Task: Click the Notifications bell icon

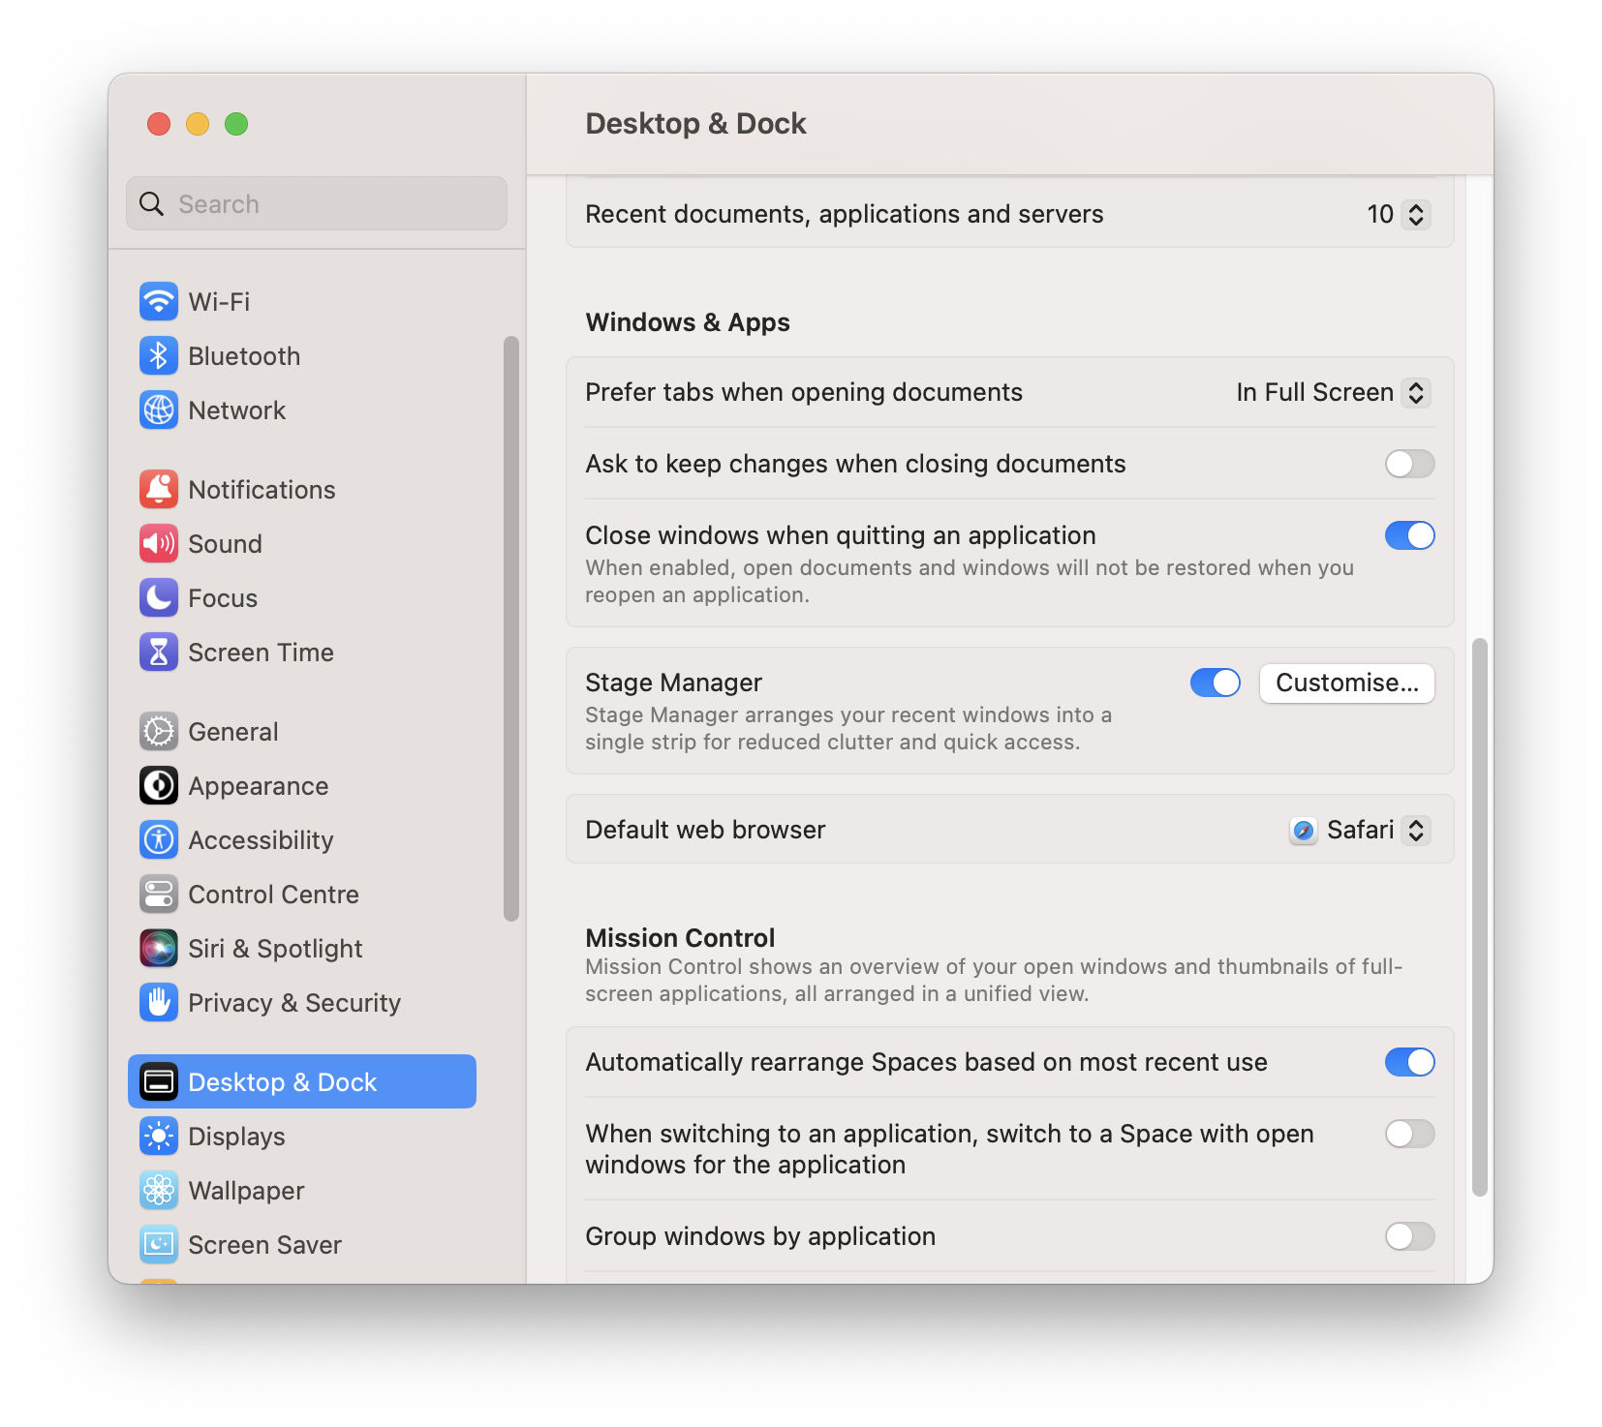Action: [159, 489]
